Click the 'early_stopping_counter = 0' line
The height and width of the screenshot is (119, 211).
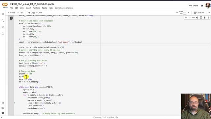point(33,66)
